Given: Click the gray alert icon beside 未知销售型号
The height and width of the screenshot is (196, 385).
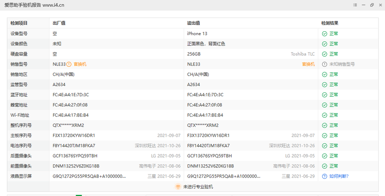Looking at the screenshot, I should coord(324,64).
